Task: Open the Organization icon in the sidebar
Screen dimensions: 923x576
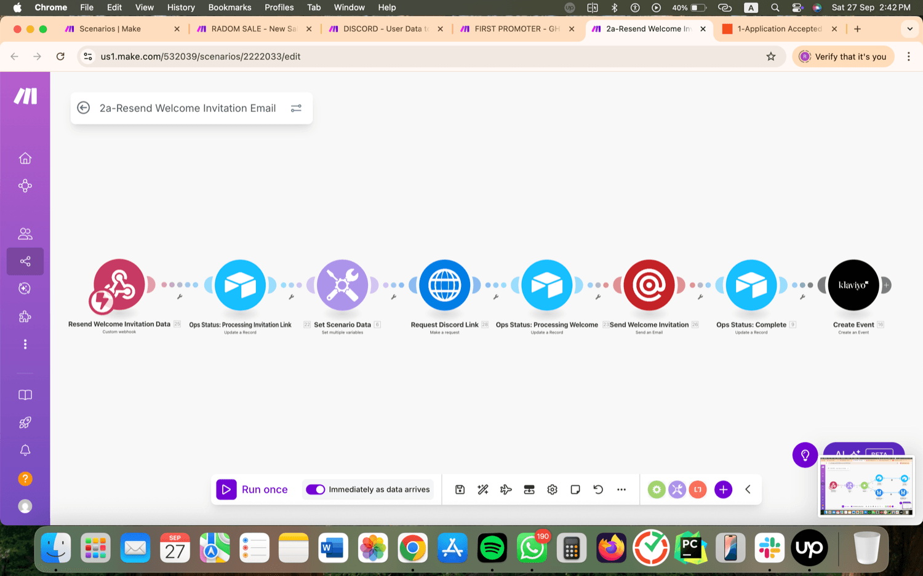Action: point(25,186)
